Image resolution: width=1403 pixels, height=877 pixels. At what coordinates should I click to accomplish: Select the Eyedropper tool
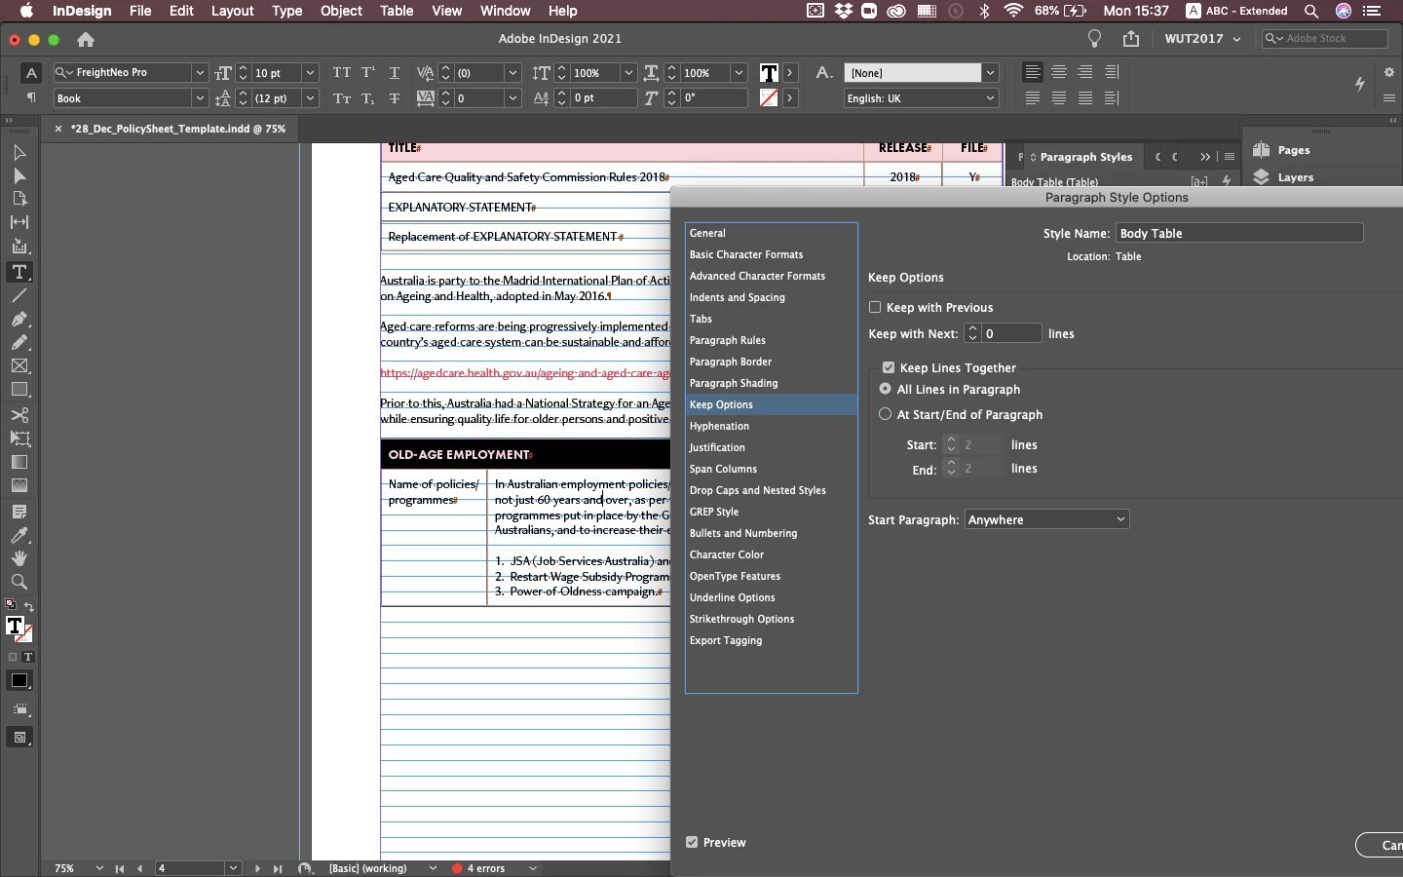click(19, 535)
